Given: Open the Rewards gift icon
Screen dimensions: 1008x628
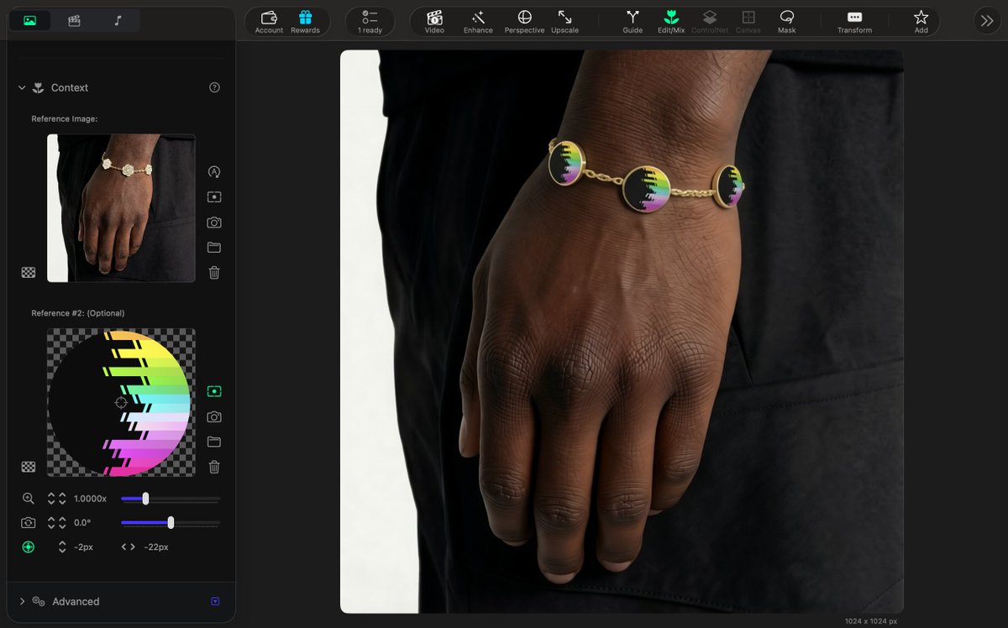Looking at the screenshot, I should click(305, 22).
